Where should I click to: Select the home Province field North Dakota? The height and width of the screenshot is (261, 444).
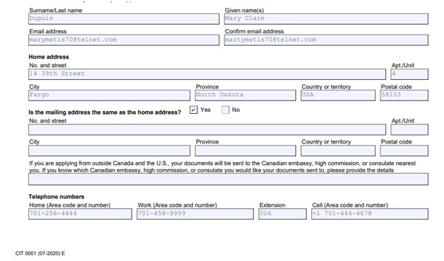pyautogui.click(x=245, y=95)
